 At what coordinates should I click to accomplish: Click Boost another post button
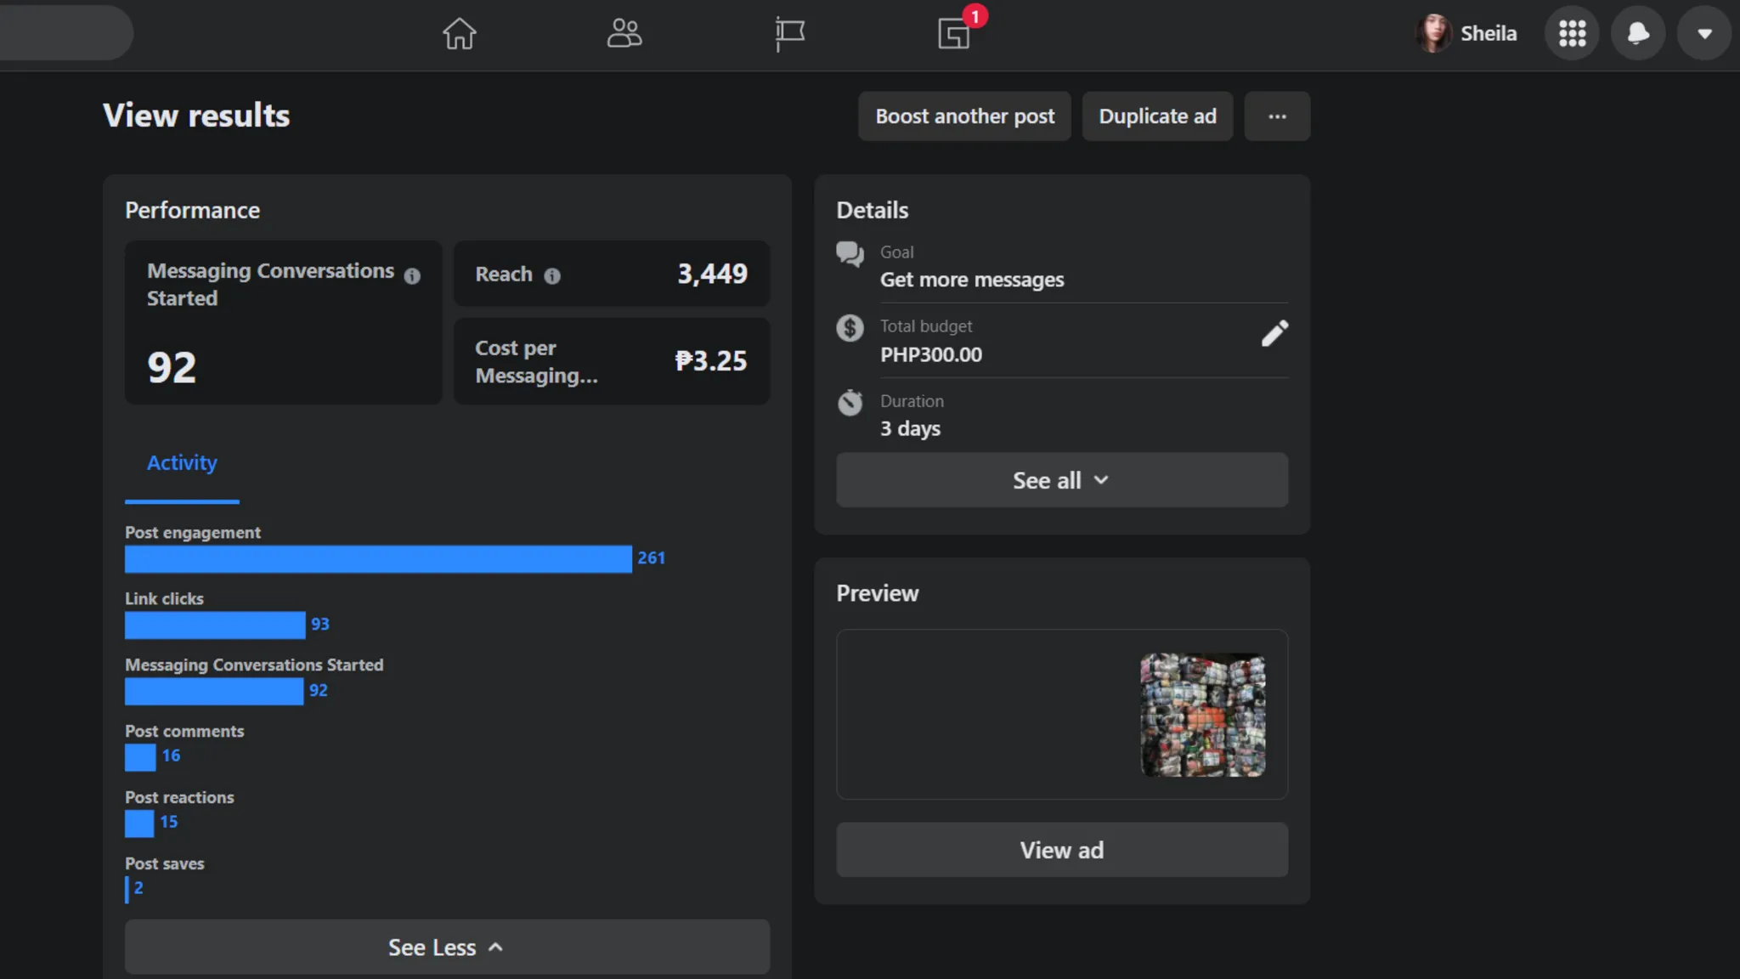coord(964,116)
